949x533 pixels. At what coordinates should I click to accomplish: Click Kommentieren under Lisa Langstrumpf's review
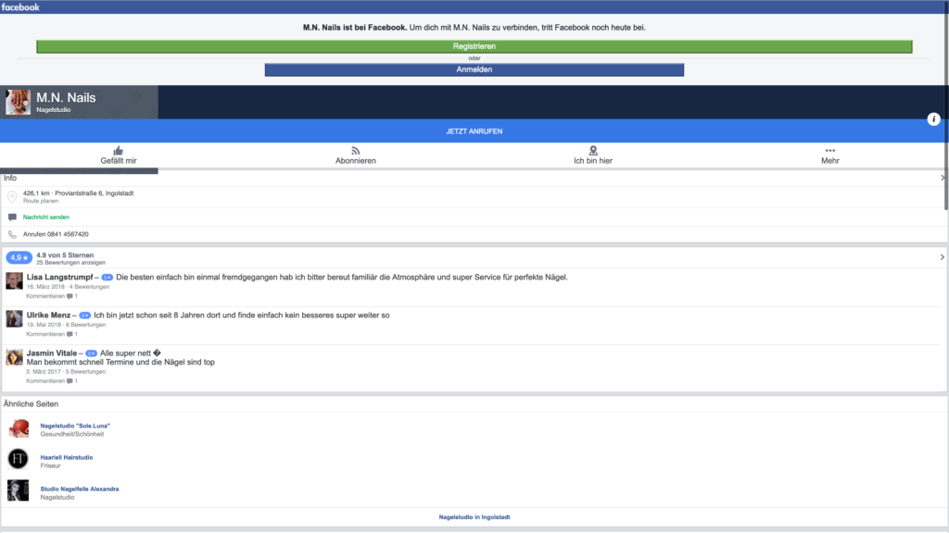coord(44,296)
